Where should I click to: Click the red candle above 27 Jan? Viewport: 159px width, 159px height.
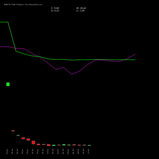tap(28, 140)
